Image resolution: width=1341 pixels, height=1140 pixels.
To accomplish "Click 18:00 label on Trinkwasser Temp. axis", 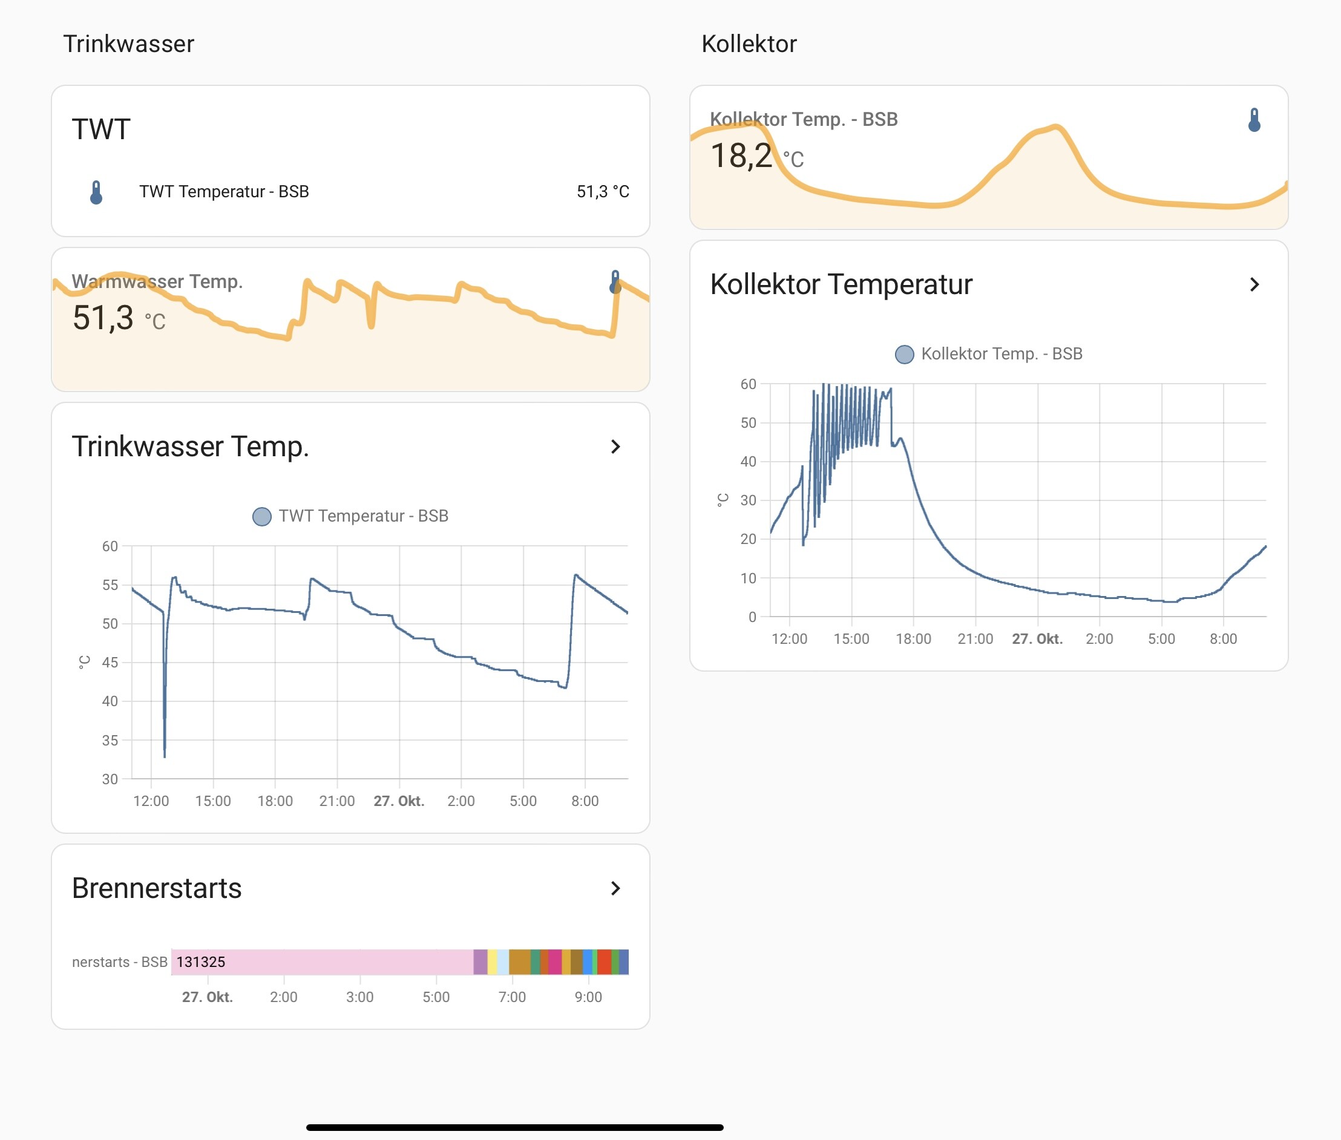I will pyautogui.click(x=275, y=801).
